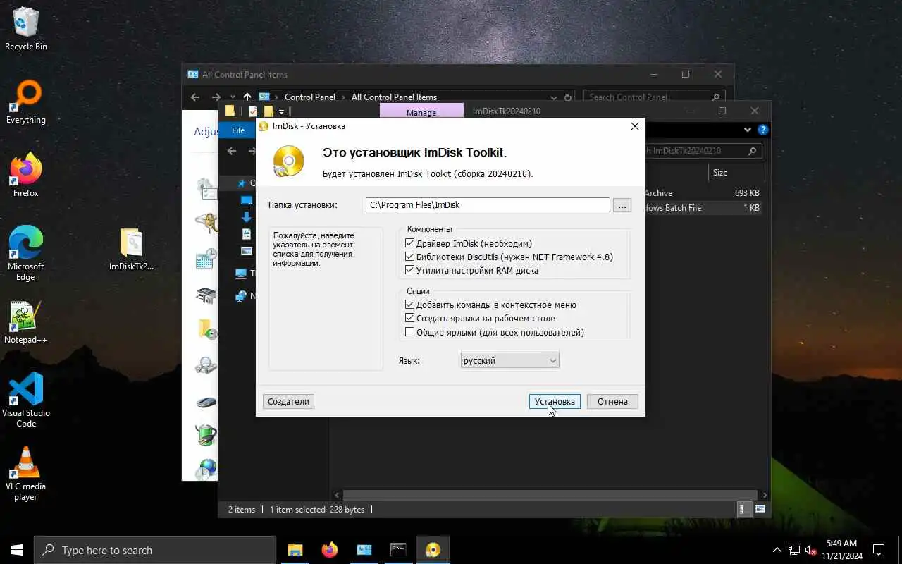Switch to Control Panel taskbar icon
This screenshot has height=564, width=902.
coord(364,550)
